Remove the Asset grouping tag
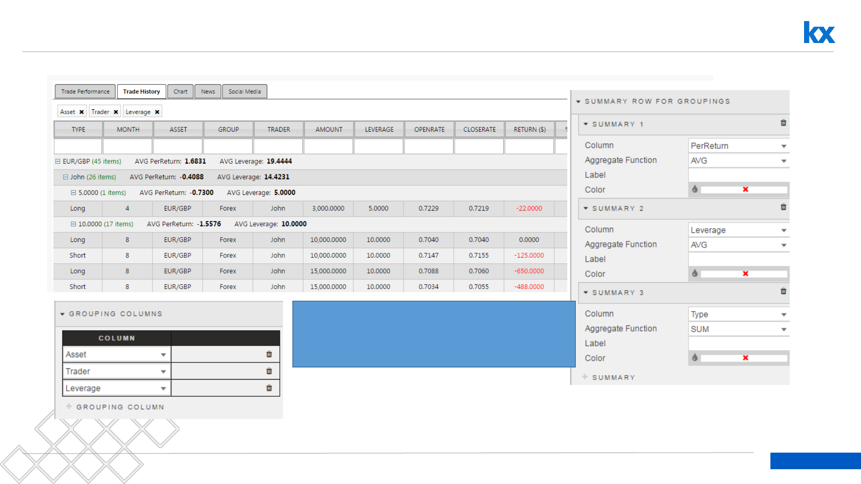Screen dimensions: 861x484 [82, 112]
